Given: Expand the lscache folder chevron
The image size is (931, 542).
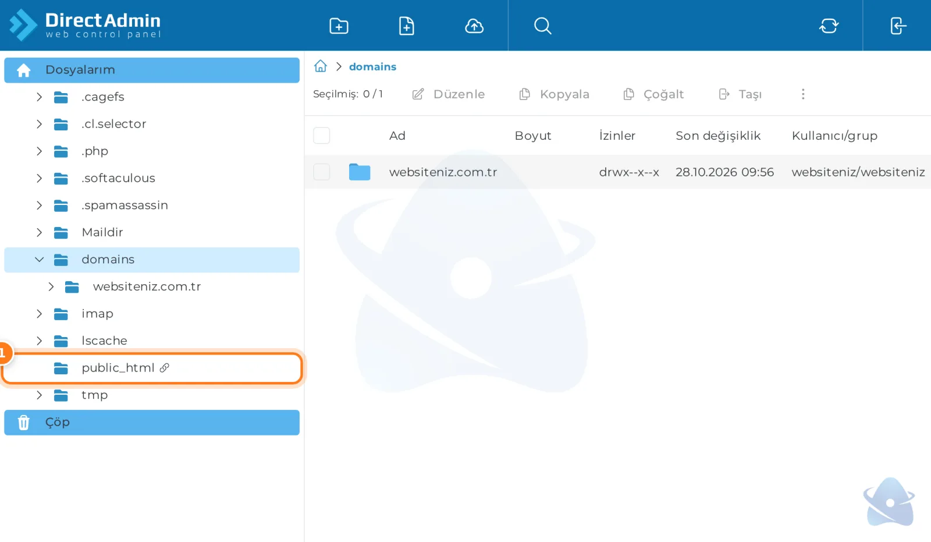Looking at the screenshot, I should [x=39, y=341].
